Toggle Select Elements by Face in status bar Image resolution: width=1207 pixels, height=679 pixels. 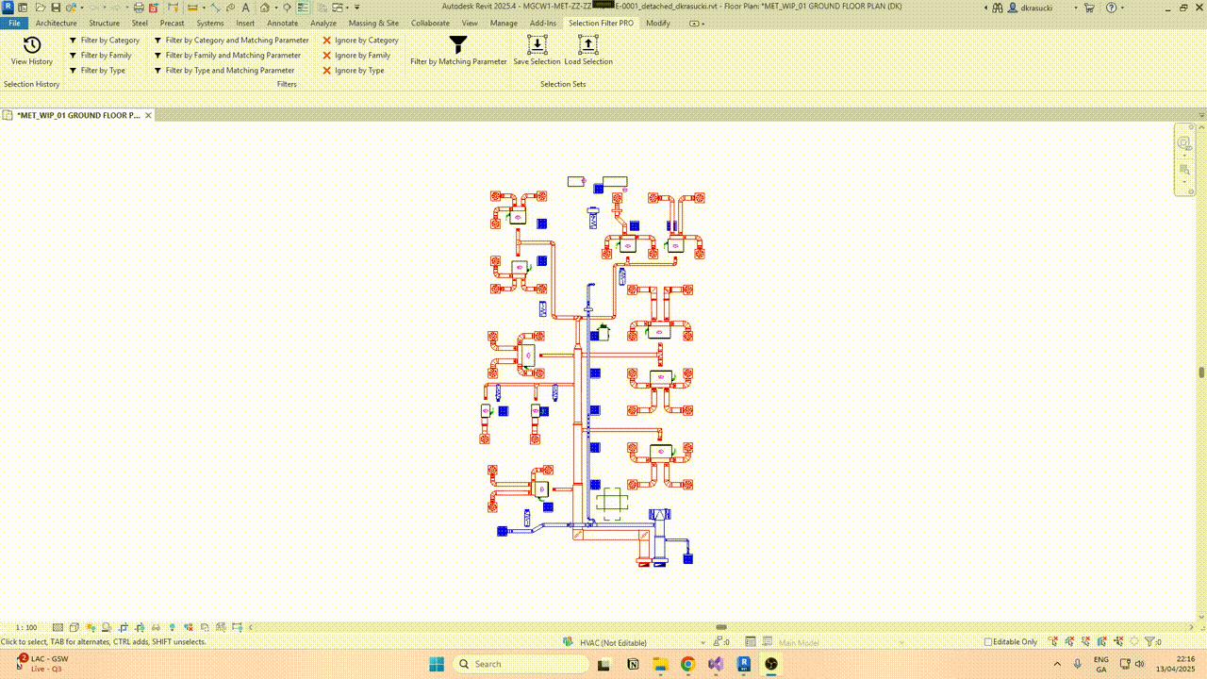[1101, 642]
